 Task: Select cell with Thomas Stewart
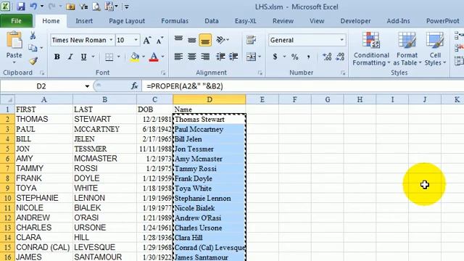point(210,119)
